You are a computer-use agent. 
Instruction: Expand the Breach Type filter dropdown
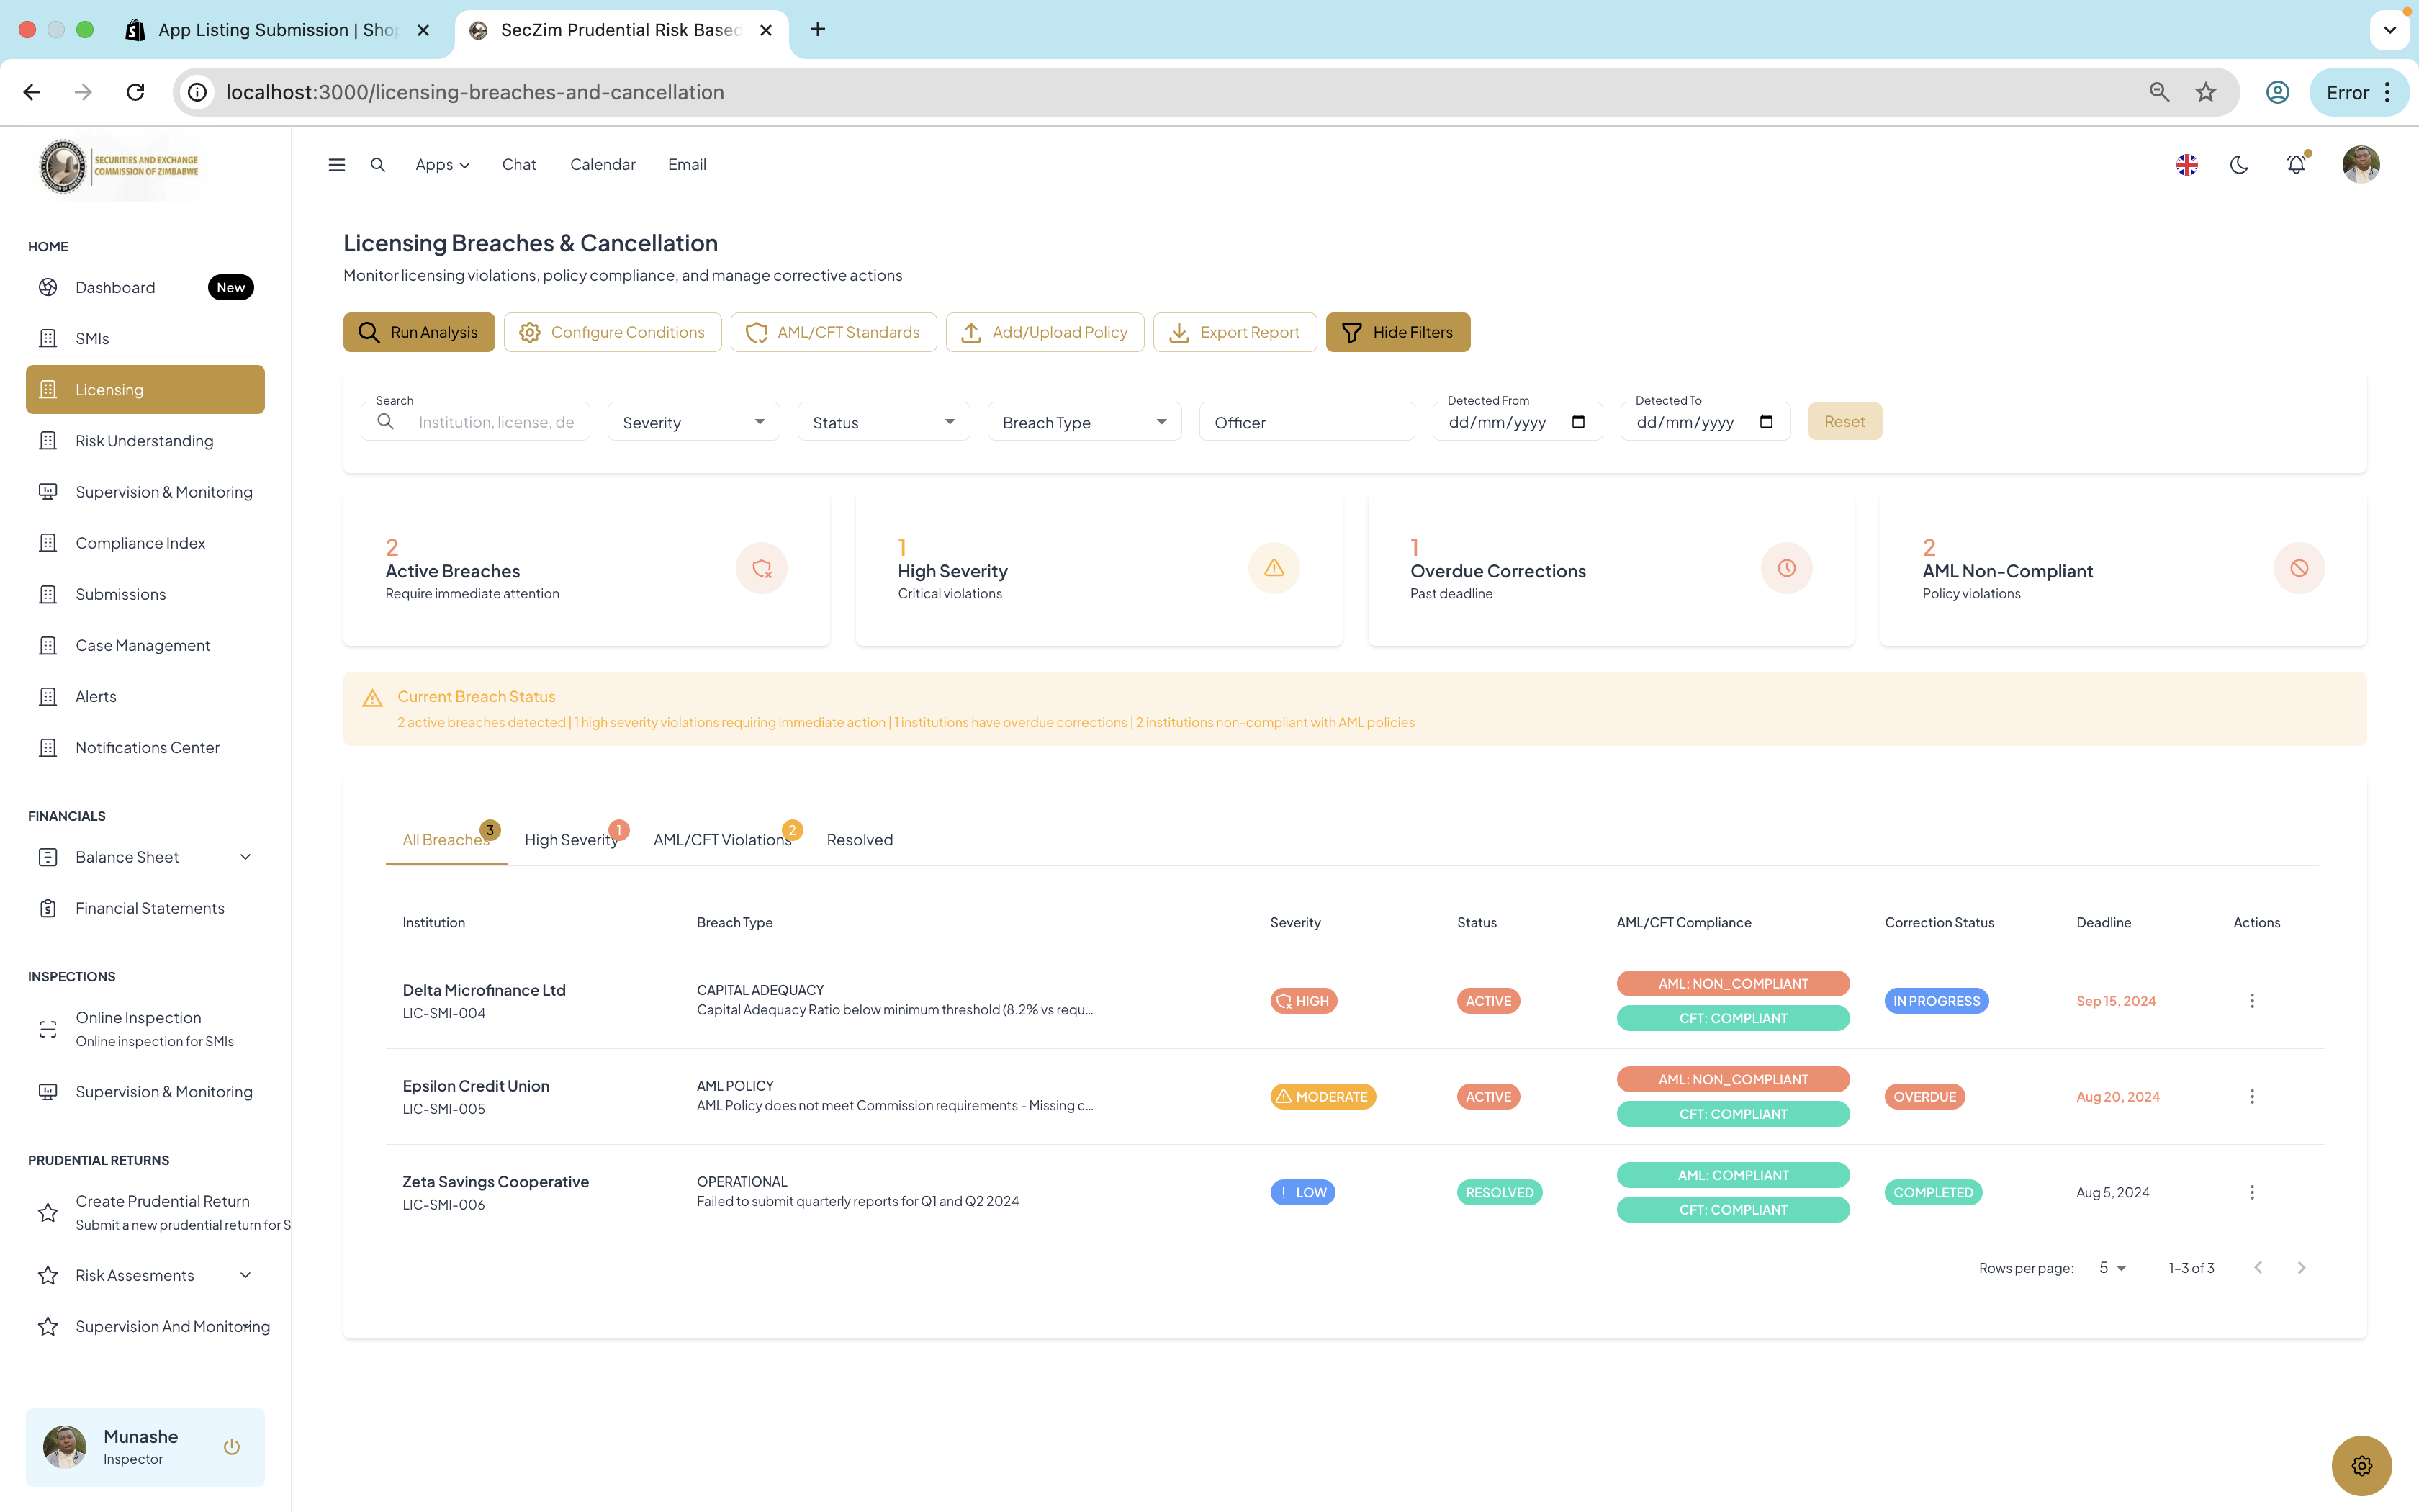[1084, 422]
